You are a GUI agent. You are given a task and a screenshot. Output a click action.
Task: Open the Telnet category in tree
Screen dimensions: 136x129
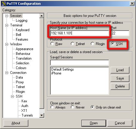click(x=20, y=87)
